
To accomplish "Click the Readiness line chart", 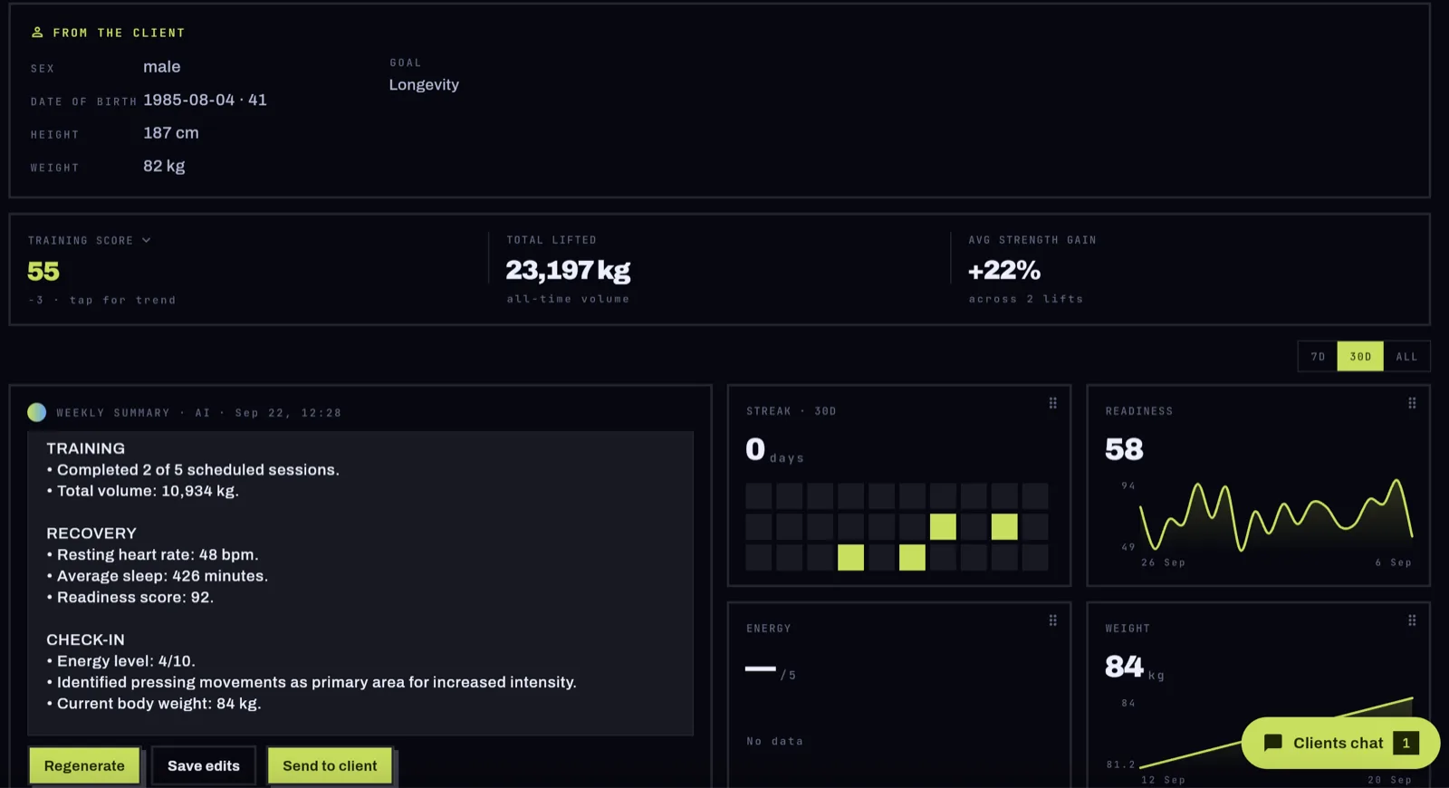I will 1275,516.
